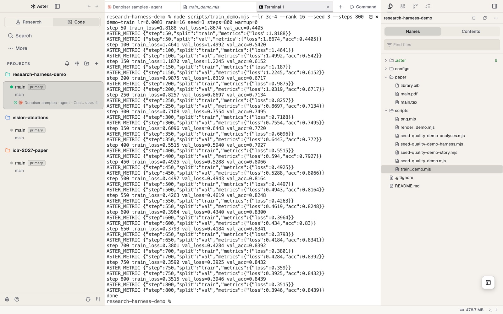Split terminal pane icon
The height and width of the screenshot is (314, 503).
coord(371,17)
